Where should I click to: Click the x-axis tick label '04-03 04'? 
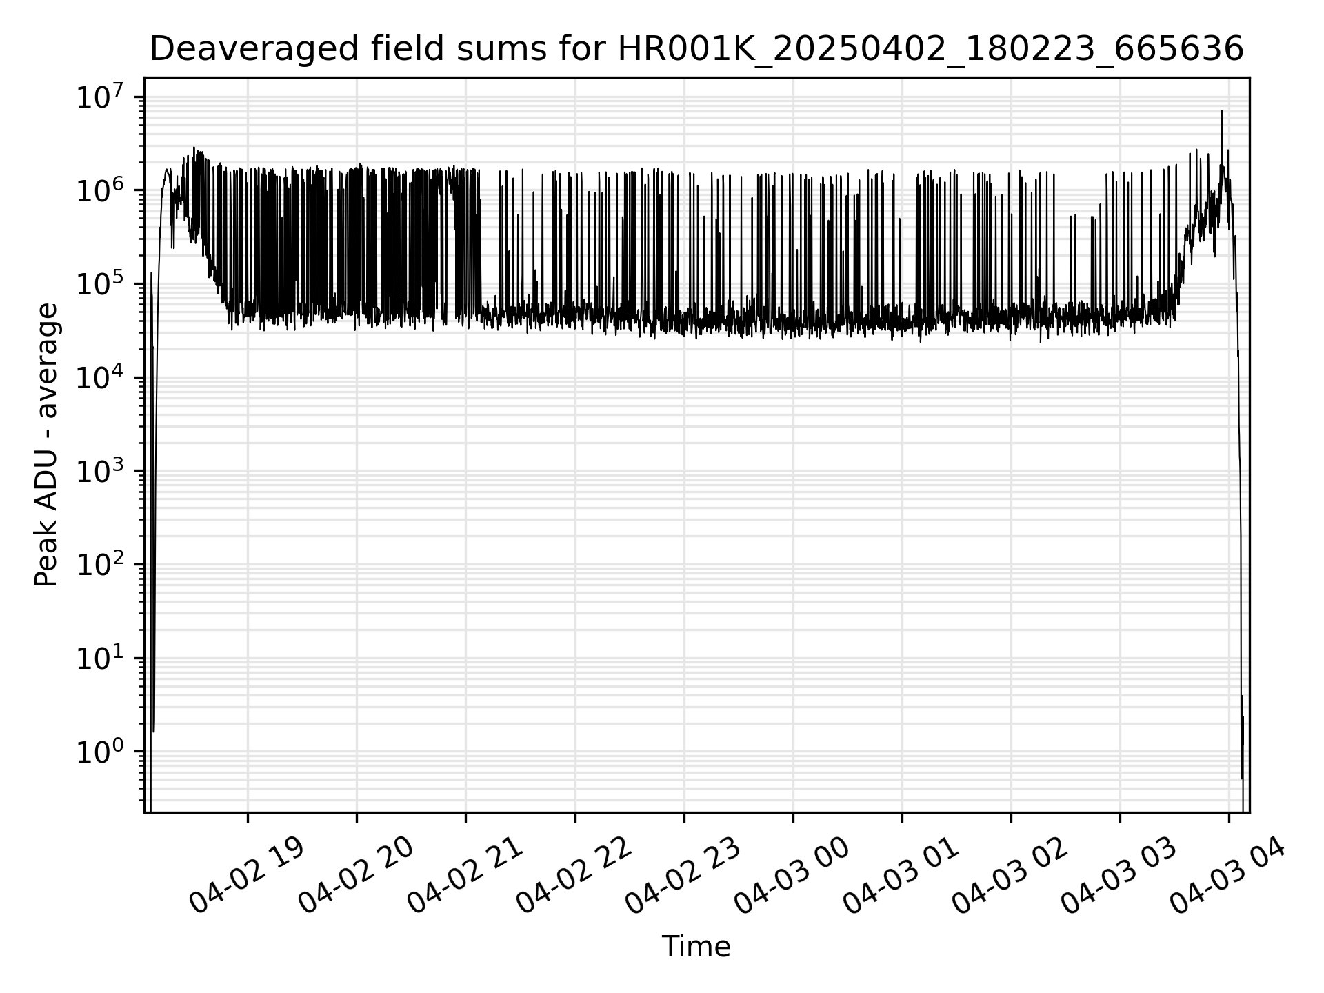[1229, 875]
